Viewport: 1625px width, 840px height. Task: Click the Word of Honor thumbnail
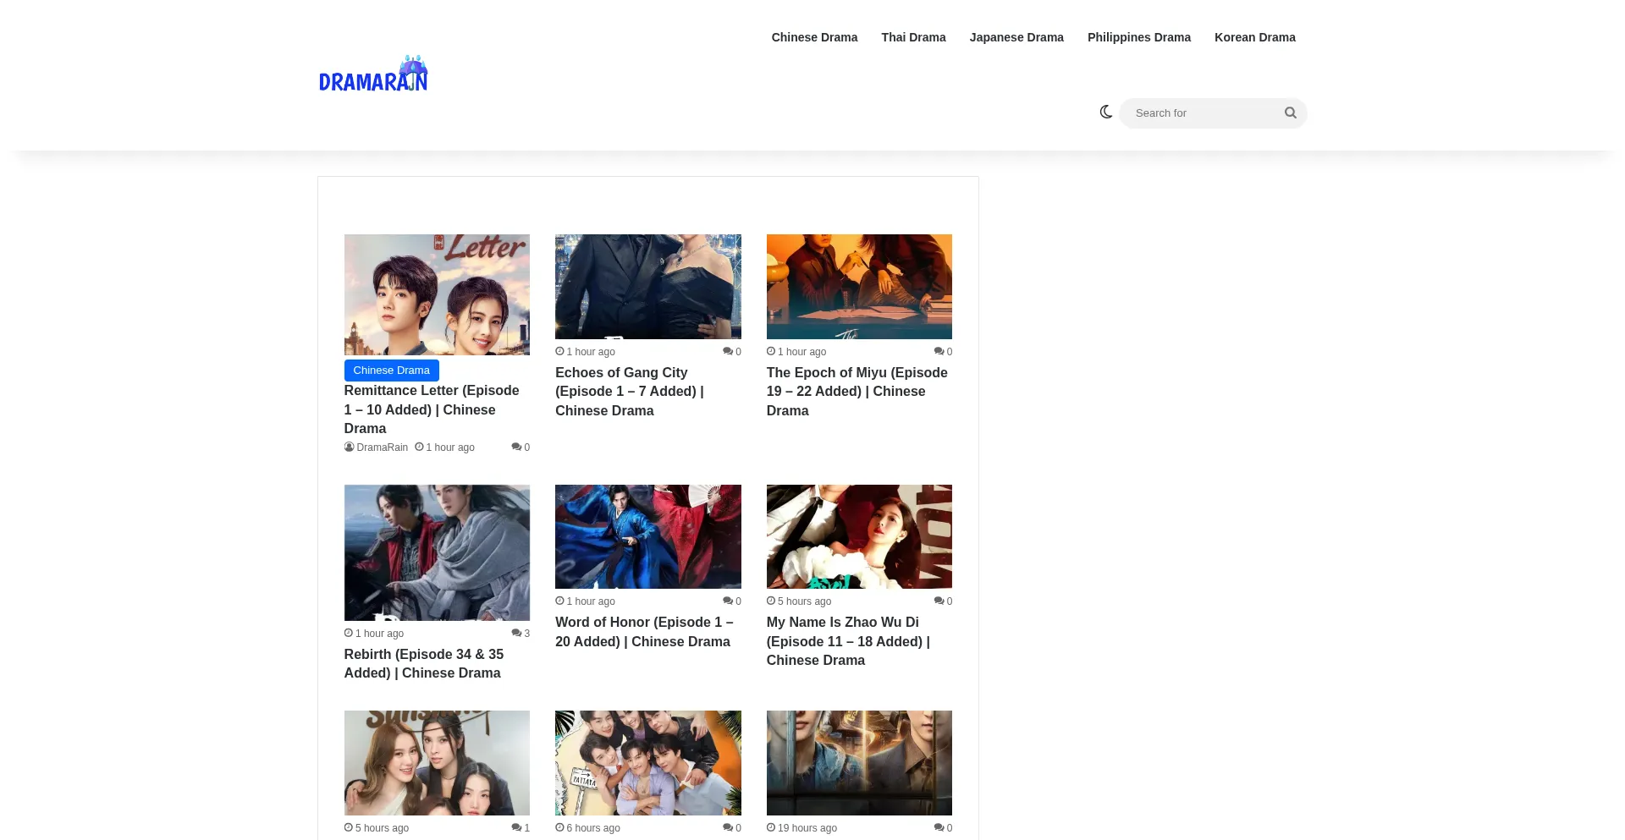click(648, 536)
